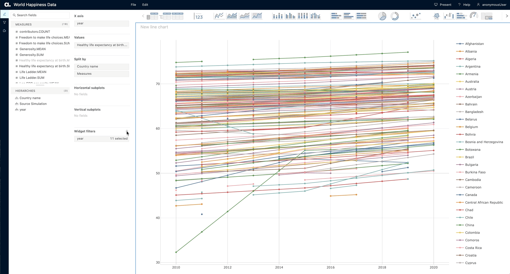
Task: Toggle Costa Rica series in the legend
Action: [x=469, y=248]
